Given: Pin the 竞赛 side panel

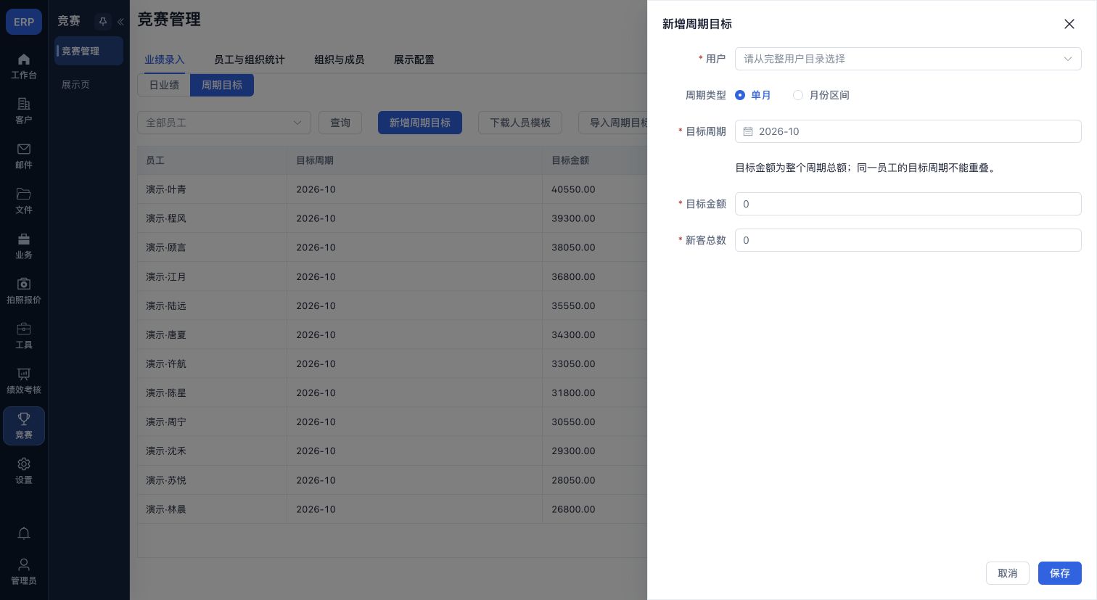Looking at the screenshot, I should pos(103,22).
